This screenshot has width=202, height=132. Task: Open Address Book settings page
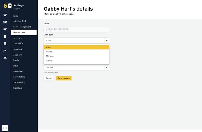20,21
